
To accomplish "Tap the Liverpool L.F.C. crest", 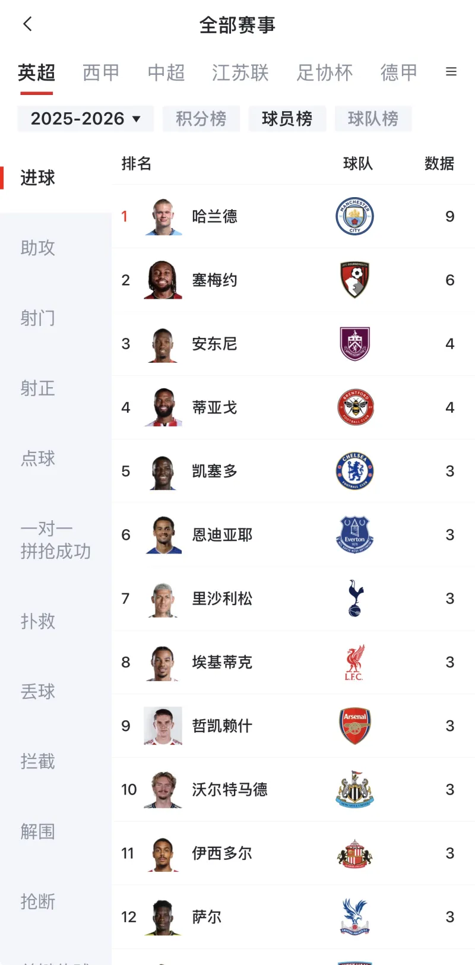I will coord(354,662).
